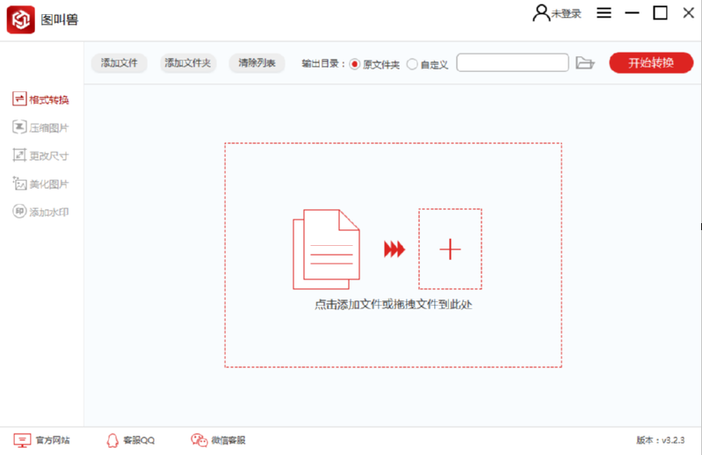Image resolution: width=702 pixels, height=455 pixels.
Task: Browse for an output folder via the folder icon
Action: [x=584, y=63]
